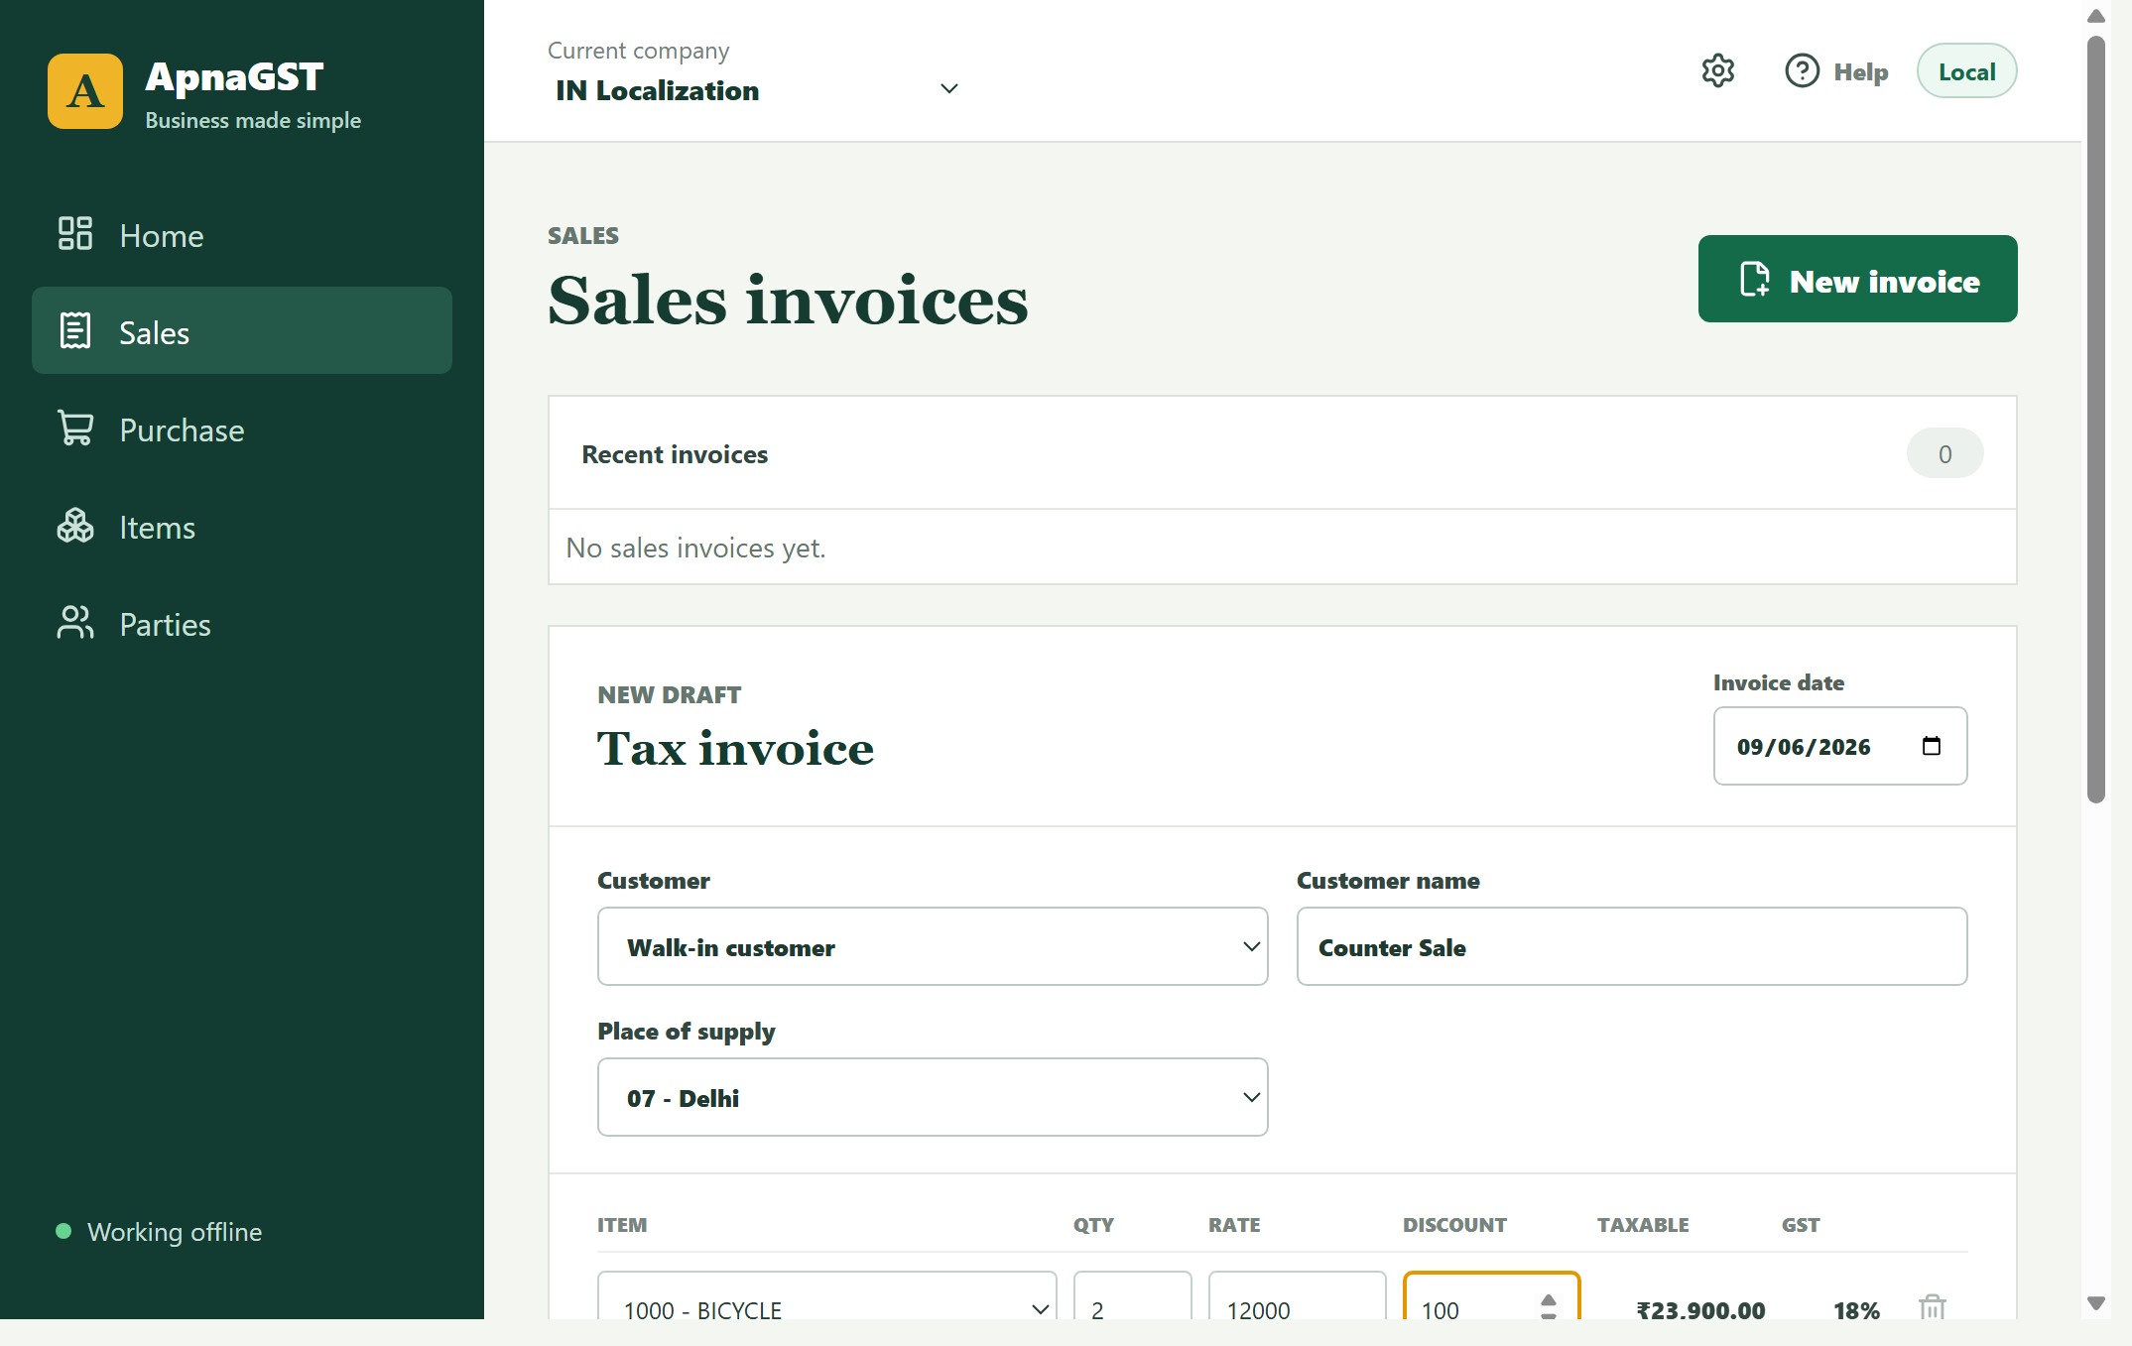Open the calendar picker icon
This screenshot has height=1346, width=2132.
coord(1932,746)
